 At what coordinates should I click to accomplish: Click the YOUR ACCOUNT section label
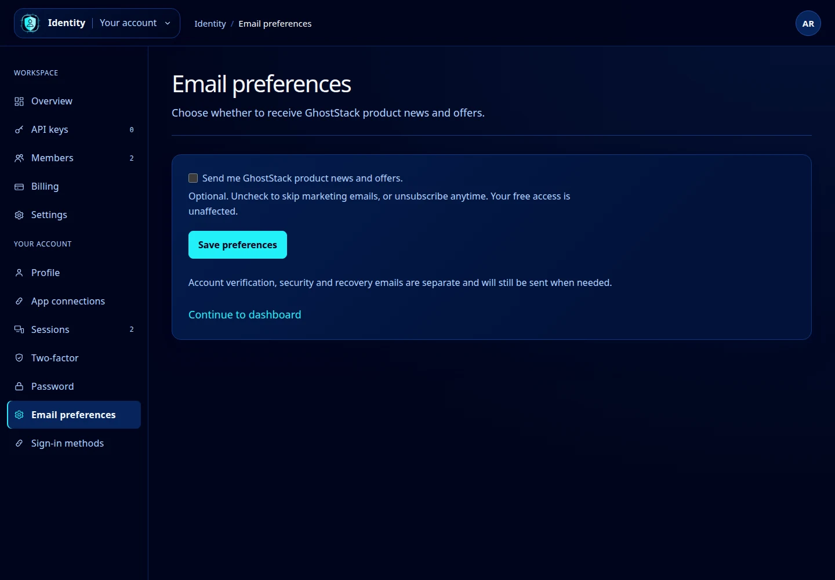coord(43,244)
